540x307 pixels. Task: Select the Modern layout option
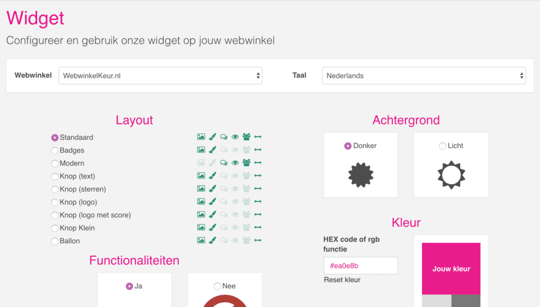[55, 164]
